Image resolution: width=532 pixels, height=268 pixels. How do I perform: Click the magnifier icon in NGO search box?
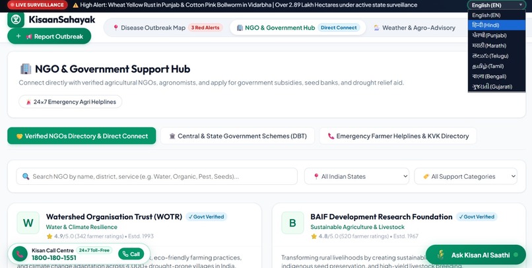pos(26,176)
